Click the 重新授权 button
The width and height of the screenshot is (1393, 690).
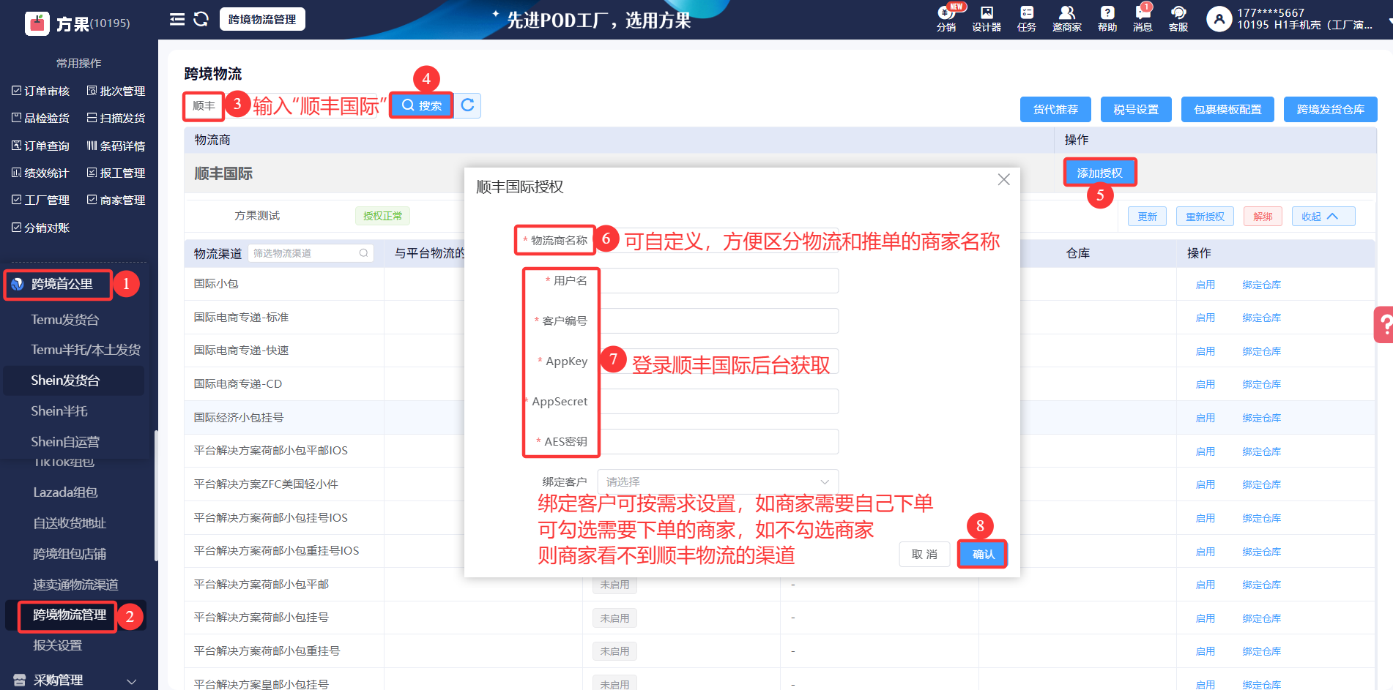1205,217
